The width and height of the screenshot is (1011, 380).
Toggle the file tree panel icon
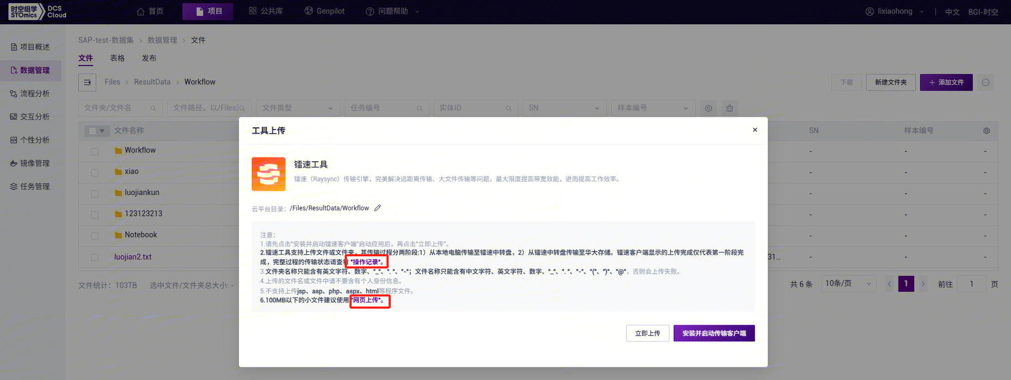tap(87, 82)
